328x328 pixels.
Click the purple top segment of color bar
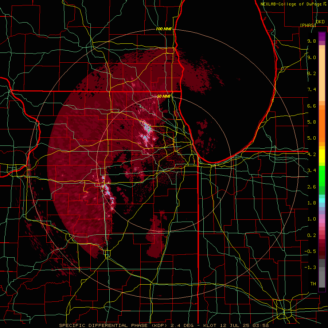tap(322, 36)
